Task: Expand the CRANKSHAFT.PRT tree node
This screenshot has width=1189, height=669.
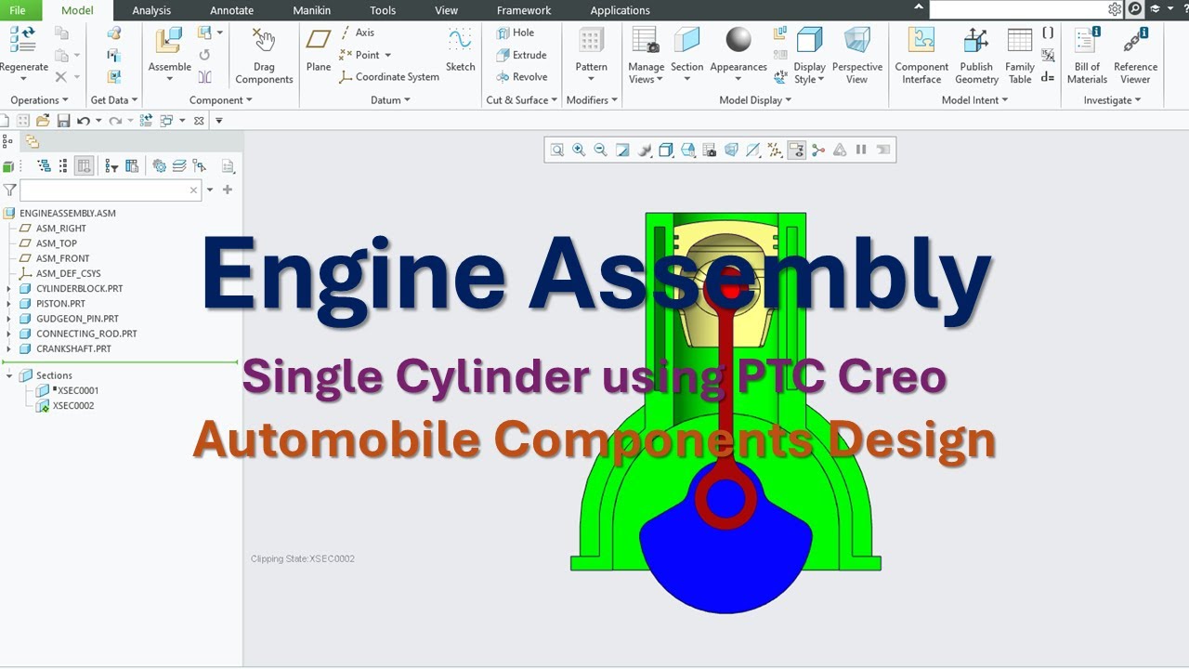Action: click(9, 348)
